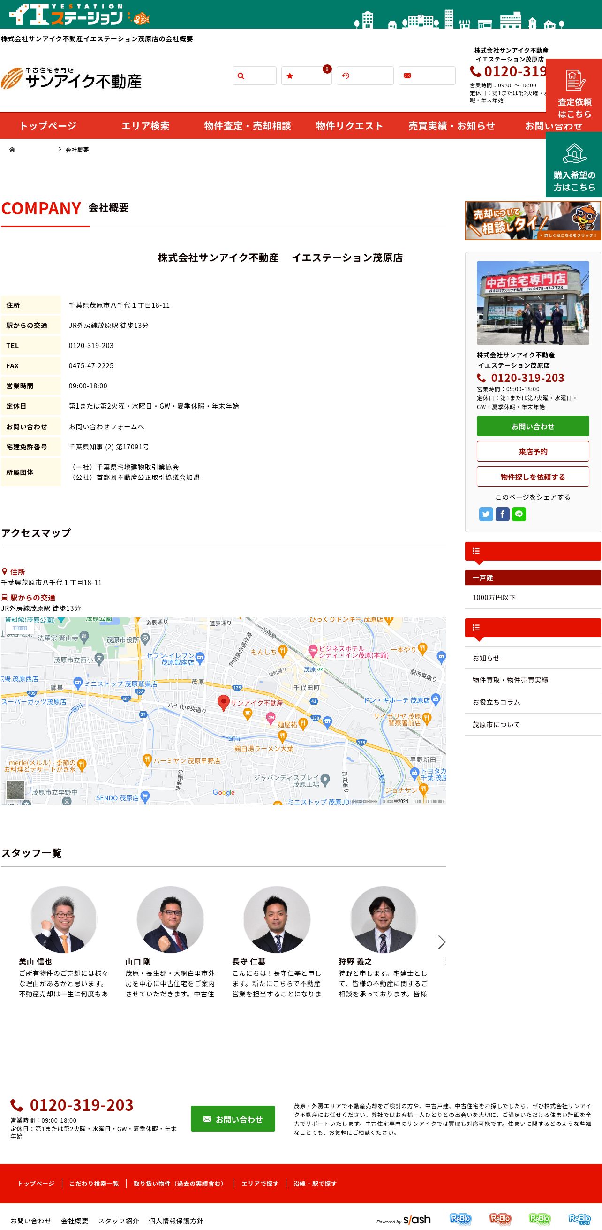Open footer 取り扱い物件（過去の実績含む） link
Image resolution: width=602 pixels, height=1230 pixels.
point(180,1183)
